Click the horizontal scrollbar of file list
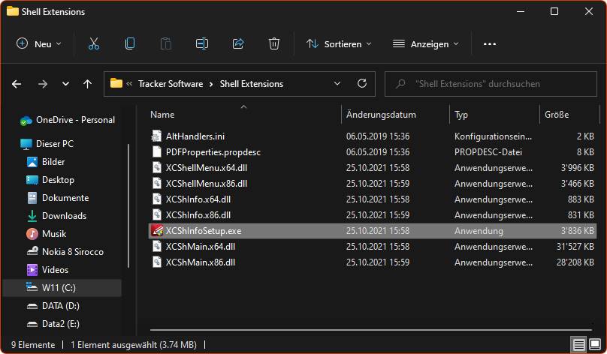The height and width of the screenshot is (354, 607). click(x=371, y=330)
